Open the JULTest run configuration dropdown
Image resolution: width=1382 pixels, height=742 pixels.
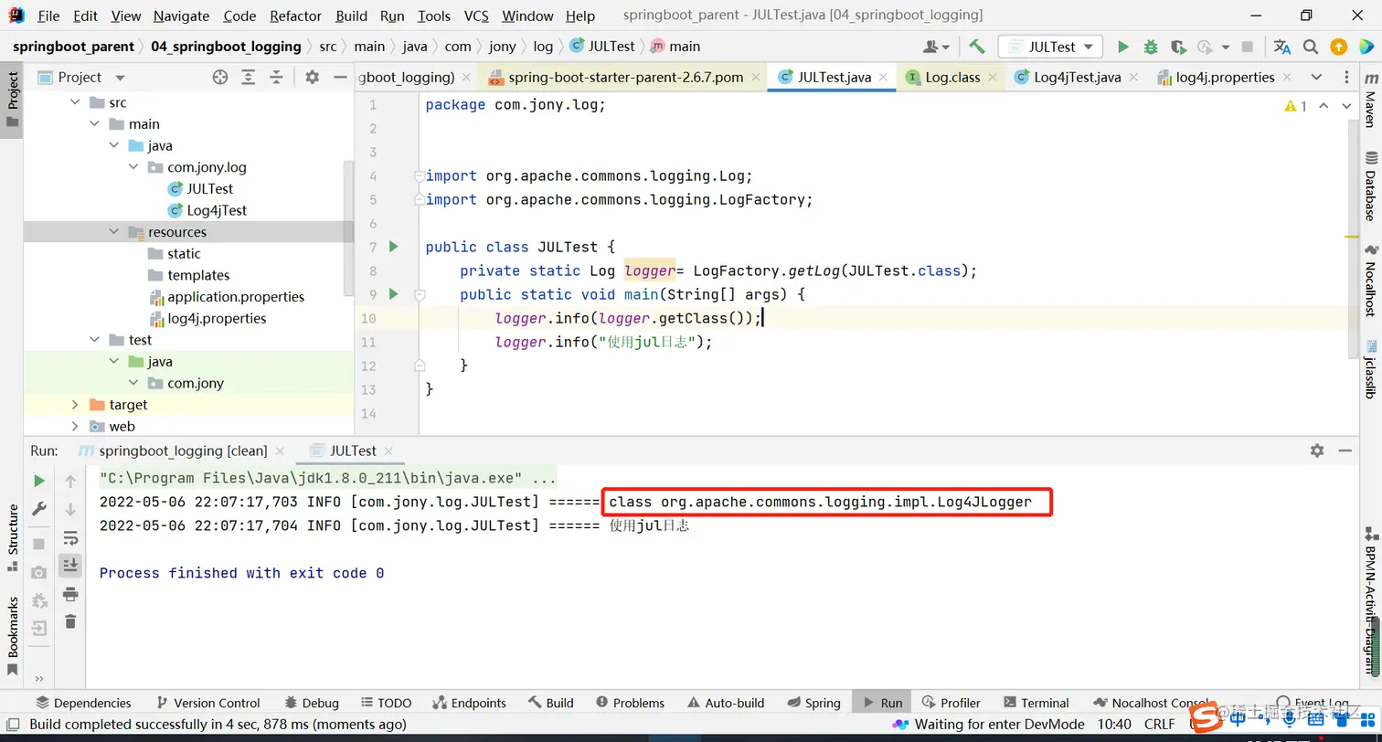pyautogui.click(x=1050, y=47)
